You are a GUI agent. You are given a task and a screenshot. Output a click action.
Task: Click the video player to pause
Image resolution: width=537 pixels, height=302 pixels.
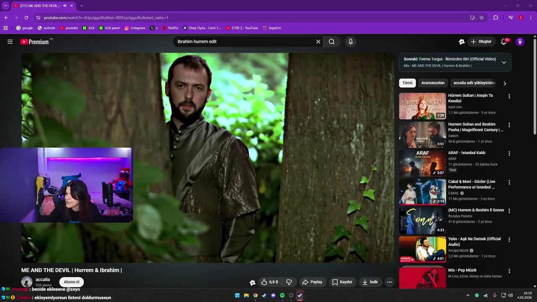[x=208, y=158]
